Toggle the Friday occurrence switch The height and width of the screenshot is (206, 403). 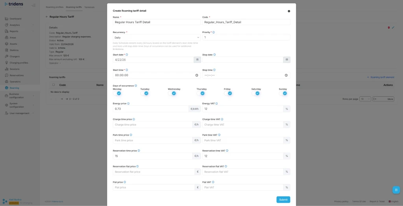tap(229, 94)
